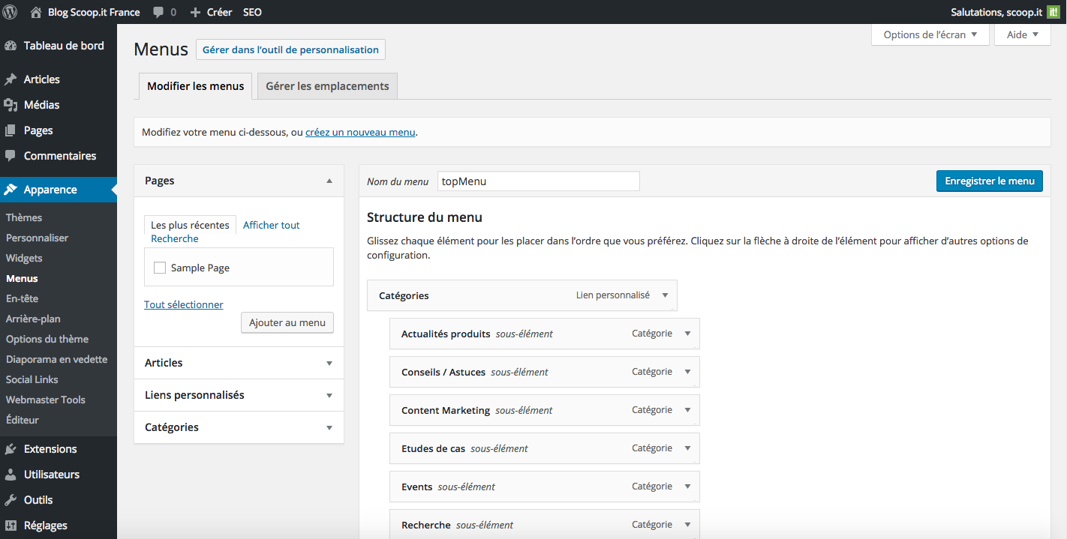Open the Widgets submenu item
Viewport: 1067px width, 539px height.
click(x=24, y=258)
